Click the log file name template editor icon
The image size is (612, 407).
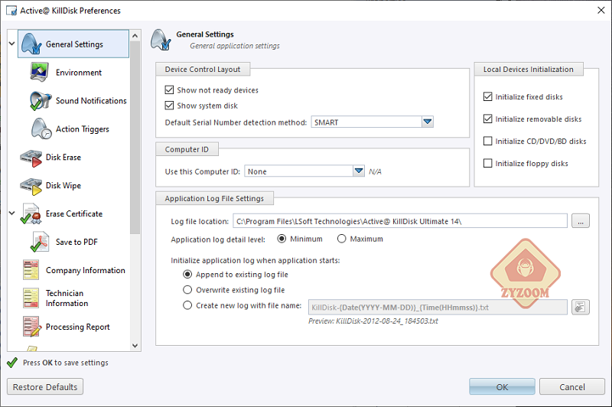click(x=581, y=307)
